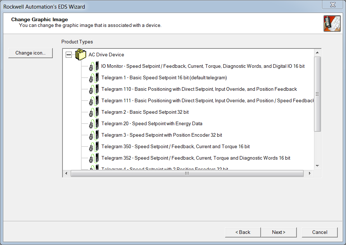Click the Telegram 1 drive icon
The width and height of the screenshot is (346, 245).
point(94,78)
